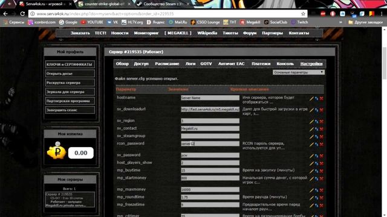The image size is (387, 217).
Task: Click the hostname value input field
Action: (210, 98)
